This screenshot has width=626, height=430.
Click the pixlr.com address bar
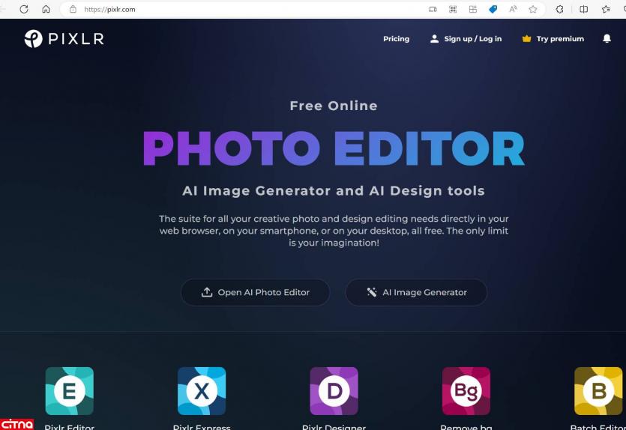coord(225,9)
